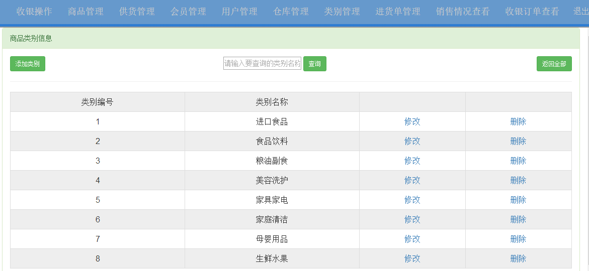Select category number 1 cell

tap(97, 121)
